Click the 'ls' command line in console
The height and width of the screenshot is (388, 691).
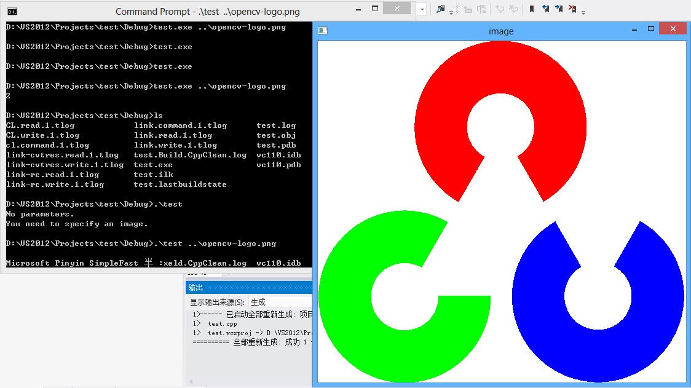pos(84,116)
